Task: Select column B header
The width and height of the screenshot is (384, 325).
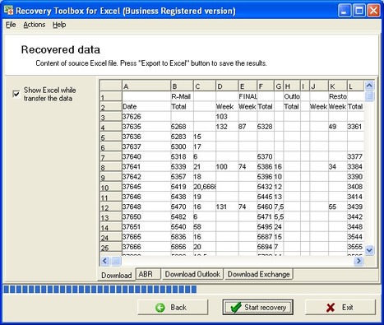Action: pos(182,86)
